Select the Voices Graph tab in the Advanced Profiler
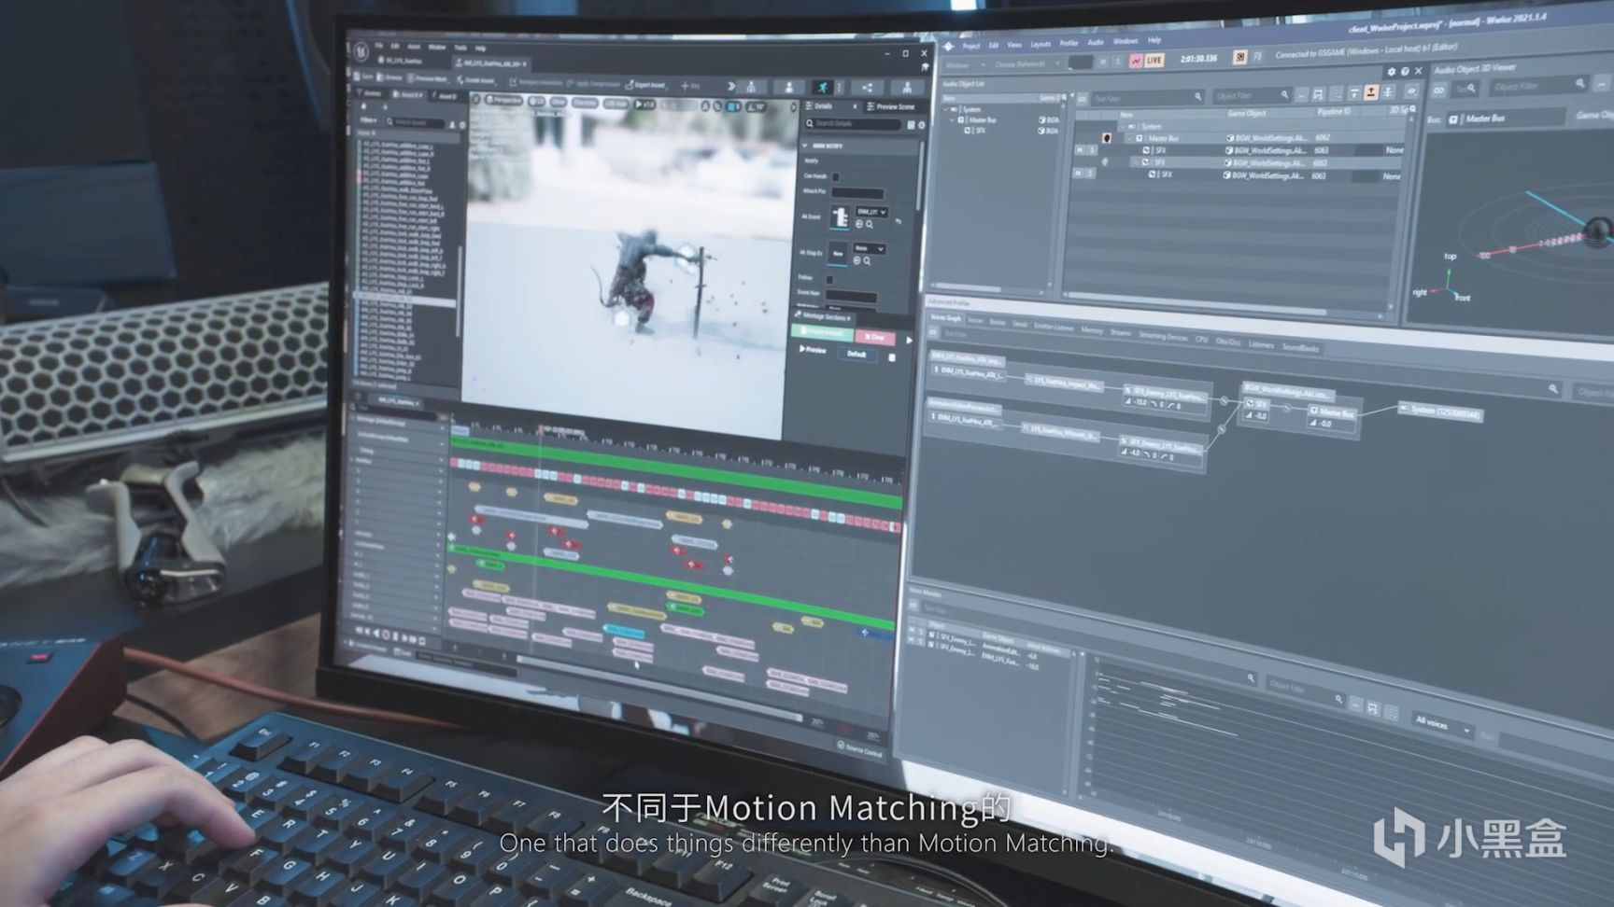 click(945, 318)
